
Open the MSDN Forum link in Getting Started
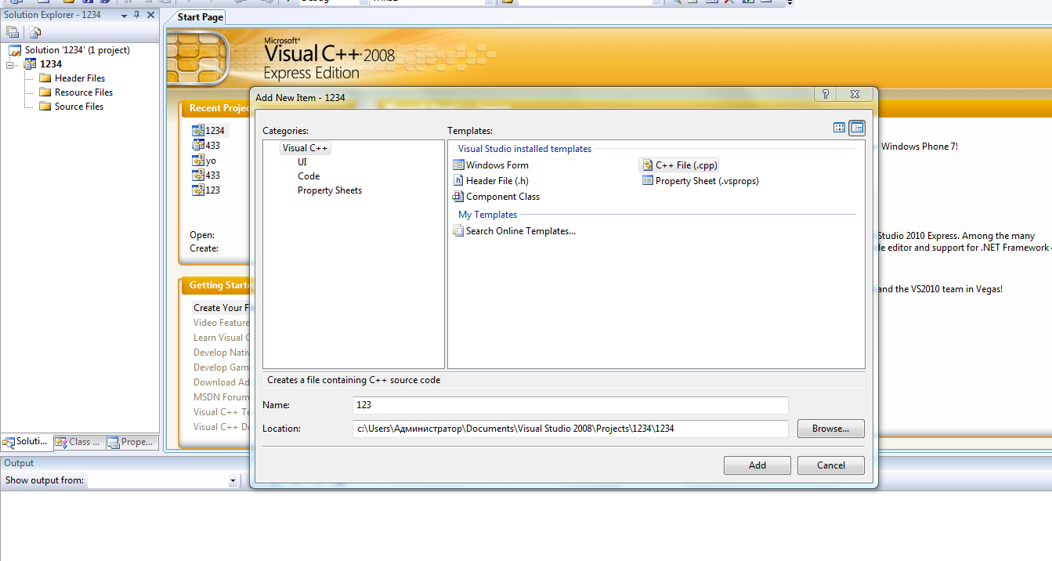(x=221, y=397)
